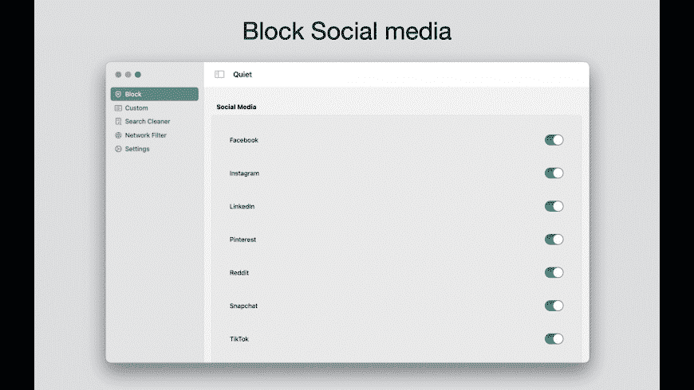Turn off the Instagram toggle
Screen dimensions: 694x390
[554, 174]
